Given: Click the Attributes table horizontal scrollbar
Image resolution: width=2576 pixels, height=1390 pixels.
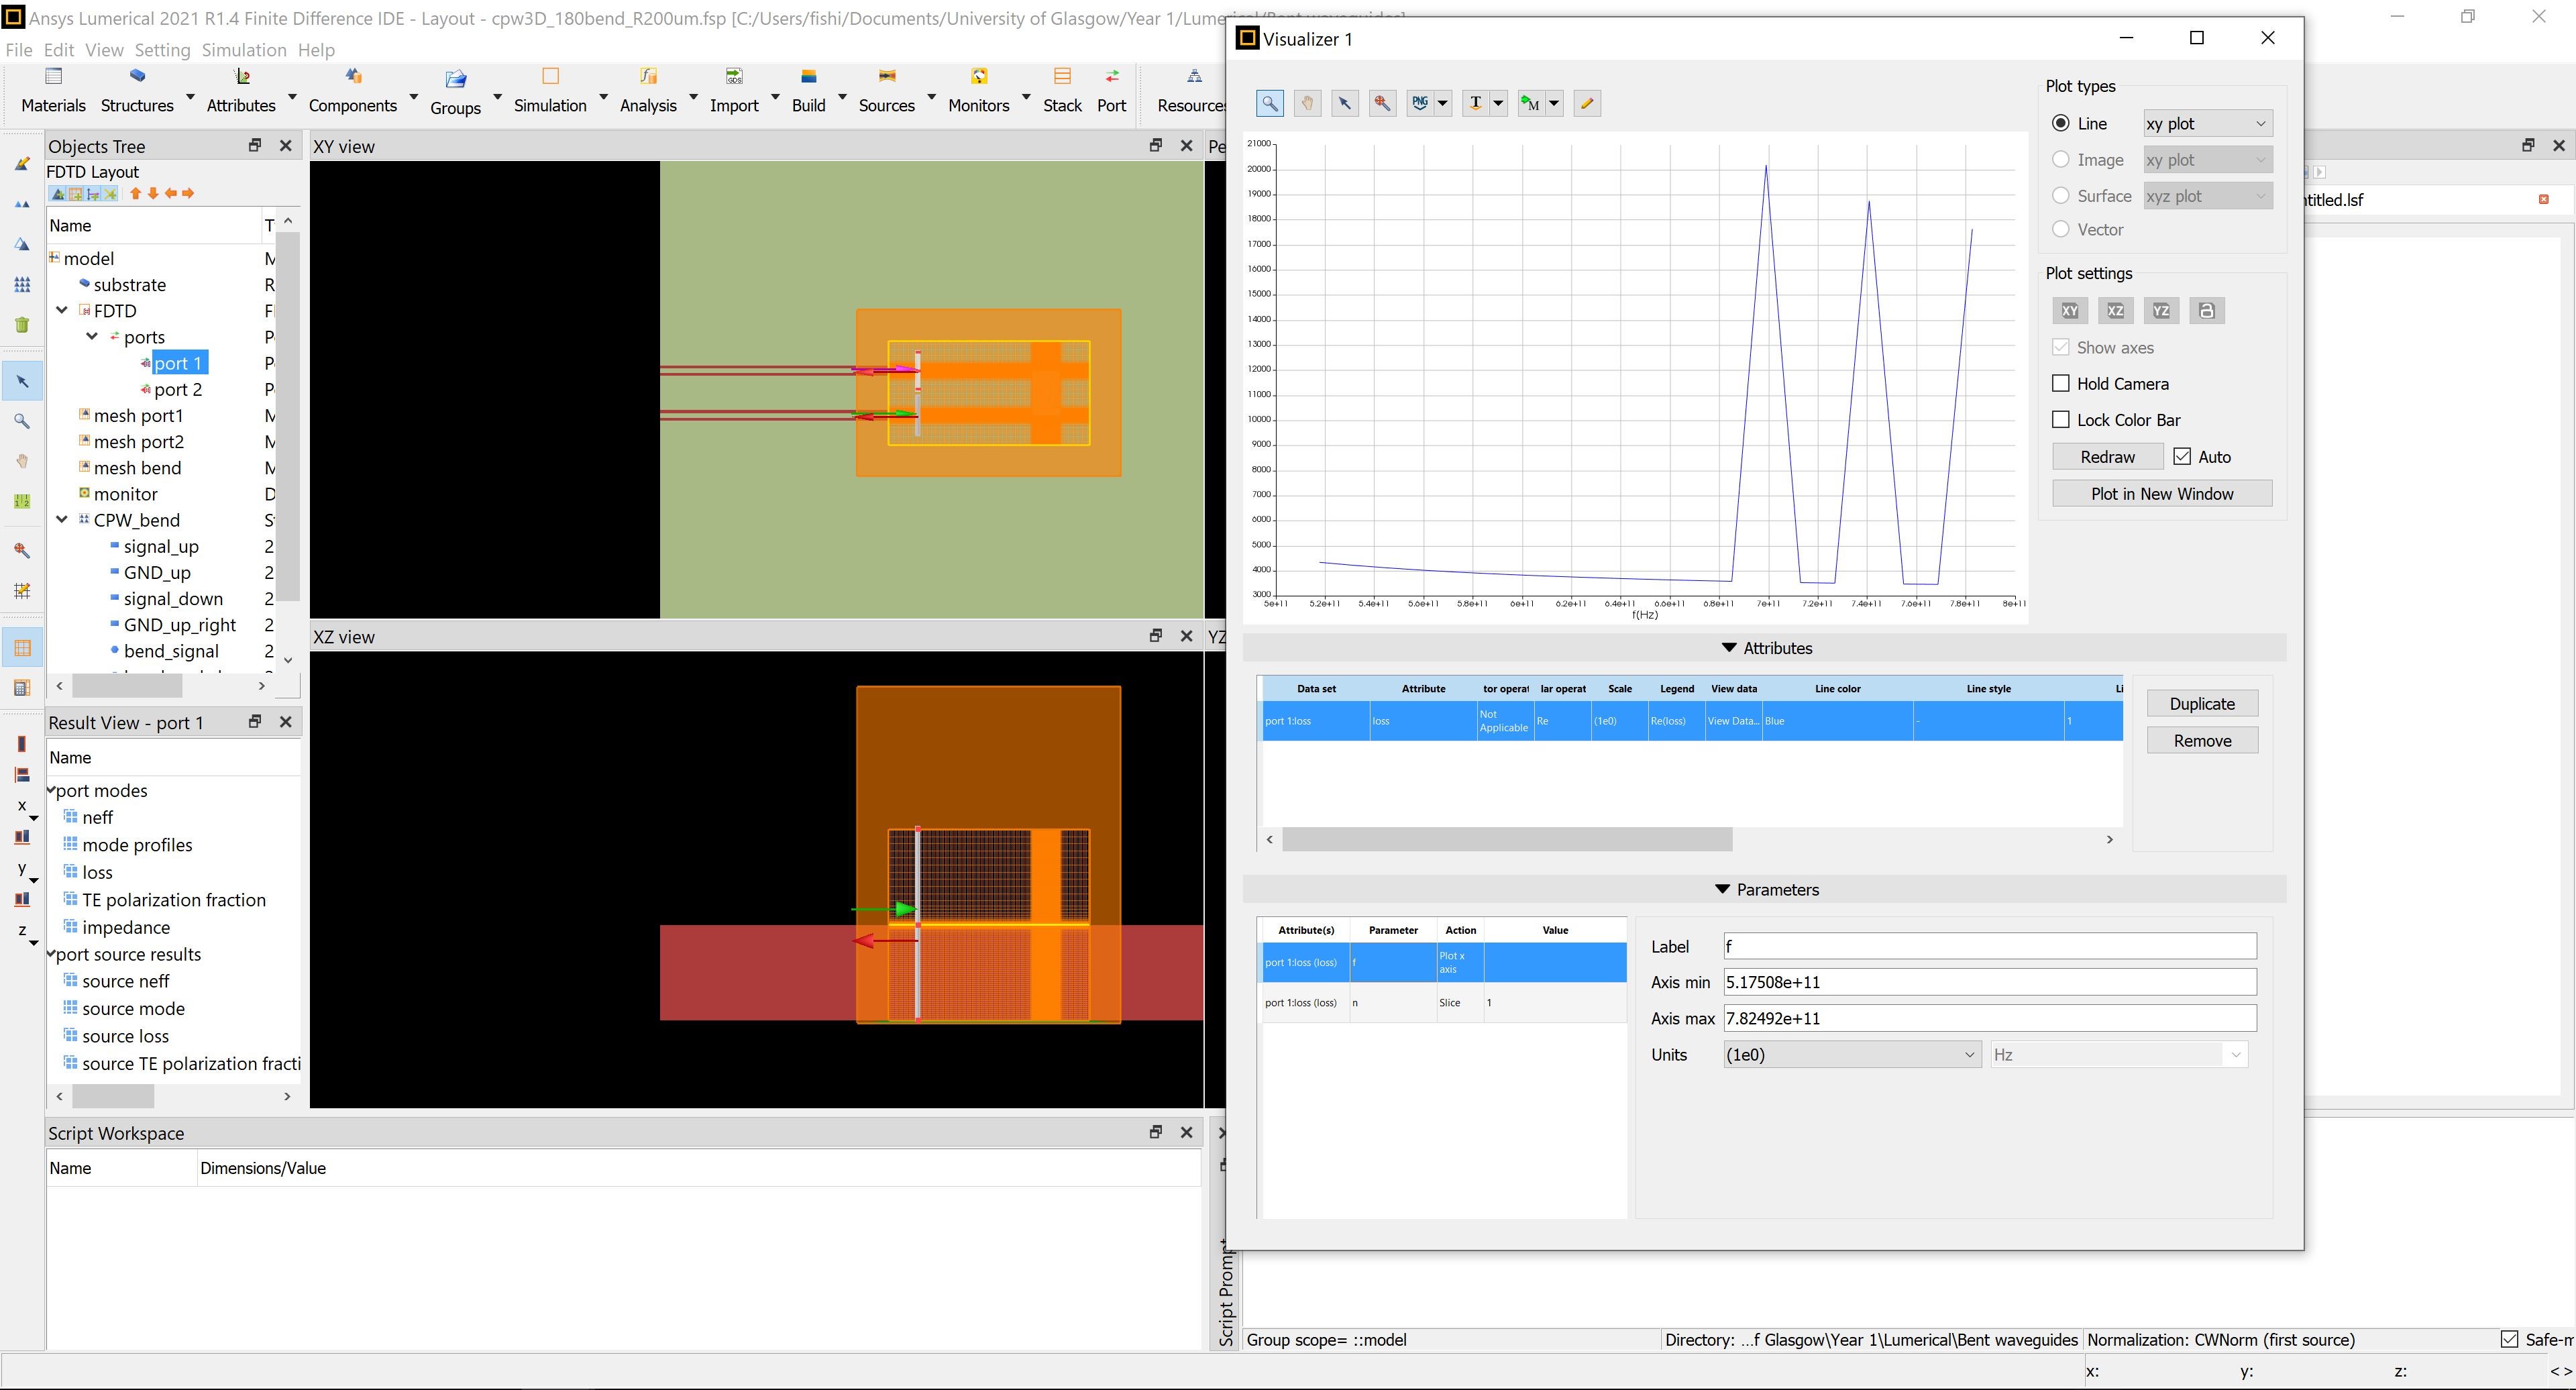Looking at the screenshot, I should point(1507,840).
